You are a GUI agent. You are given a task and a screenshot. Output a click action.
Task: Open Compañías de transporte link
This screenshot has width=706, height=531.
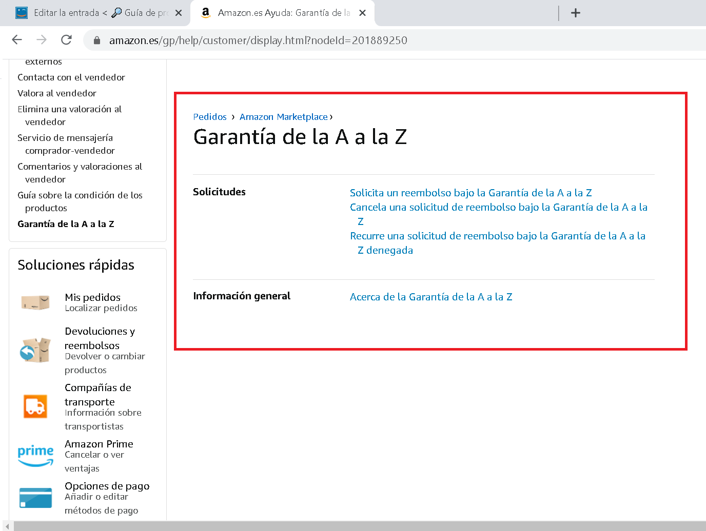98,395
